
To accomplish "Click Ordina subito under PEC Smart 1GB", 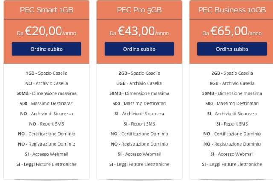I will coord(46,49).
